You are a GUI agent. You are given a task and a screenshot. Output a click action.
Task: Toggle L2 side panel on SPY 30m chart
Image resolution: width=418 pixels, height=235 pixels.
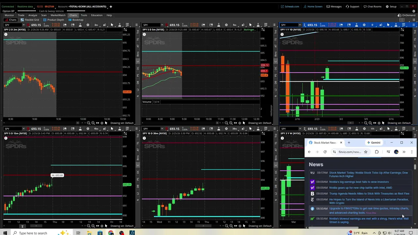click(x=276, y=193)
